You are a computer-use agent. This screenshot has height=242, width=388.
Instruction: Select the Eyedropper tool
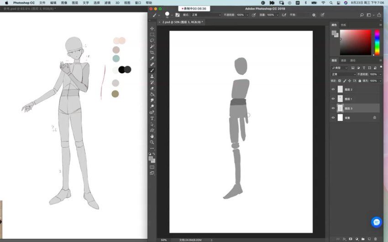(x=152, y=58)
